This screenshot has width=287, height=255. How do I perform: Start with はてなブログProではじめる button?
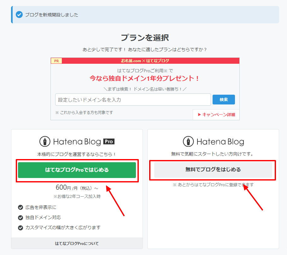click(x=77, y=170)
